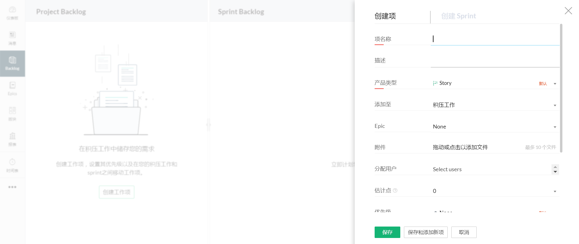579x244 pixels.
Task: Click the three-dots more icon in sidebar
Action: [12, 187]
